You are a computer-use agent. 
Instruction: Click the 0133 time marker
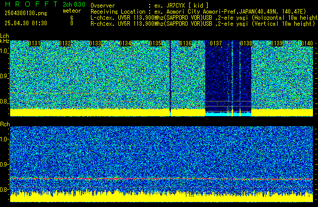click(95, 43)
